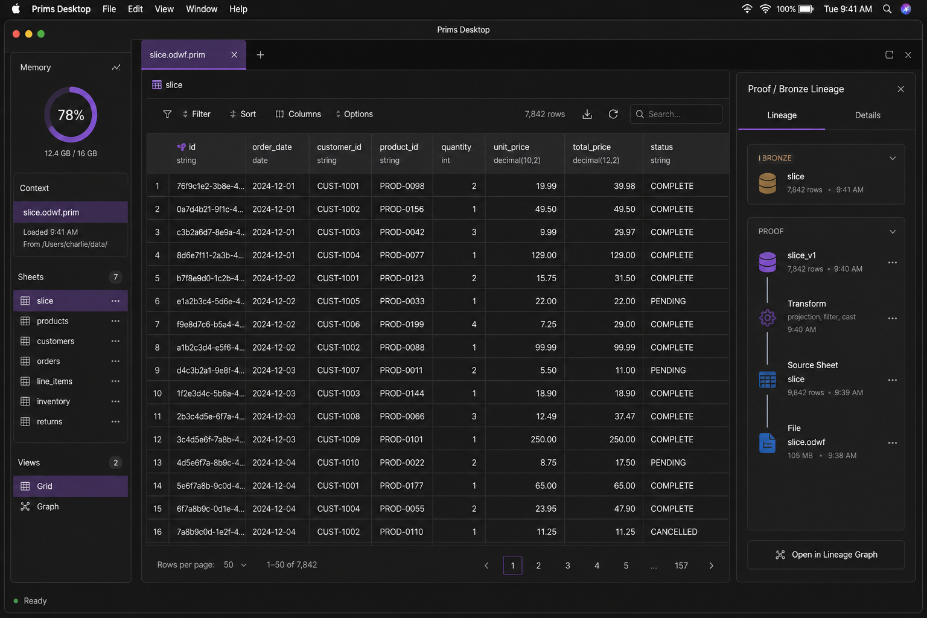Close the slice.odwf.prim tab
Screen dimensions: 927x618
click(x=234, y=55)
